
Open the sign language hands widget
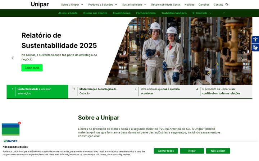255,48
